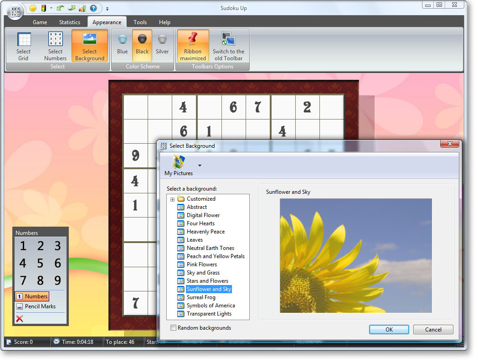Click the Select Background dialog title icon
478x363 pixels.
(x=164, y=147)
